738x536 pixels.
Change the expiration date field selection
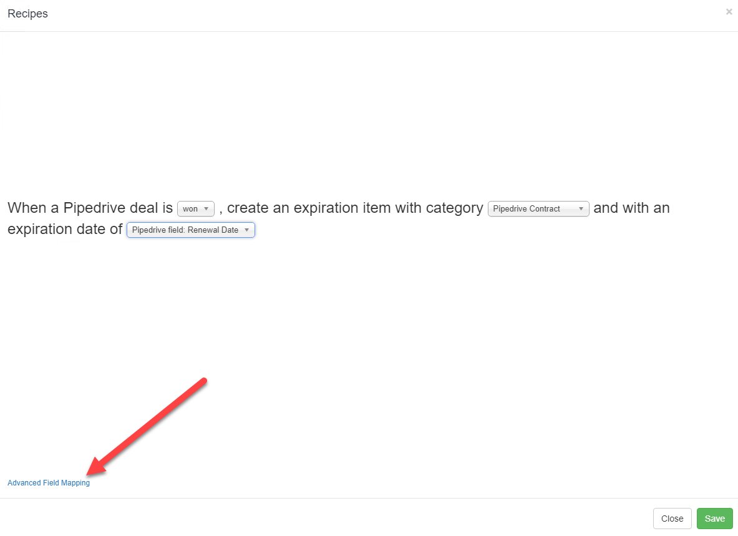[191, 230]
